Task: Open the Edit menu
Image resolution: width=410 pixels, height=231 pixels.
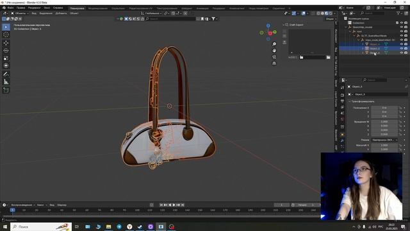Action: [20, 8]
